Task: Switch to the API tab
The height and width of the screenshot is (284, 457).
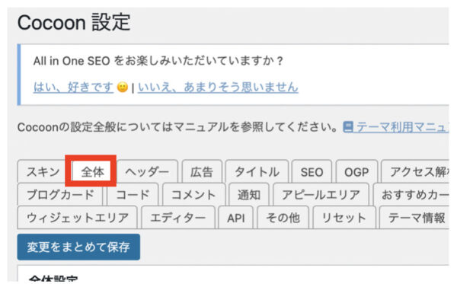Action: [x=236, y=217]
